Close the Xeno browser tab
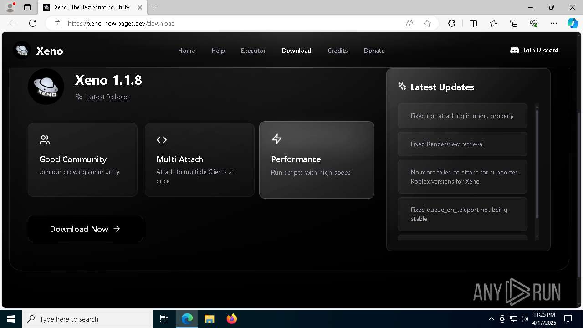Viewport: 583px width, 328px height. pos(140,7)
